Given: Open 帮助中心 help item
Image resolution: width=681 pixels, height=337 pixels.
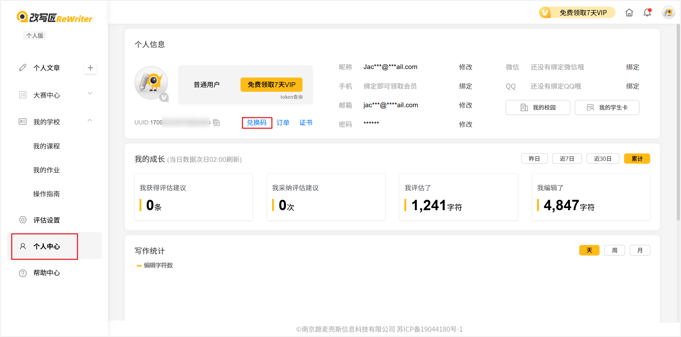Looking at the screenshot, I should (46, 273).
